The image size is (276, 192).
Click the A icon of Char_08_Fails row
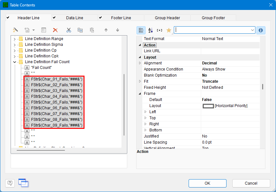coord(27,120)
